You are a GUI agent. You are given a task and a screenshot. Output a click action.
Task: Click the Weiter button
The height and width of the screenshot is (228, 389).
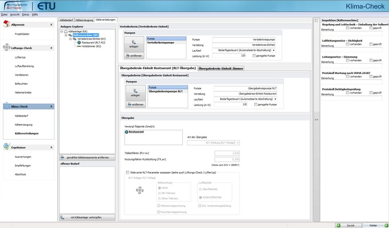[x=372, y=225]
